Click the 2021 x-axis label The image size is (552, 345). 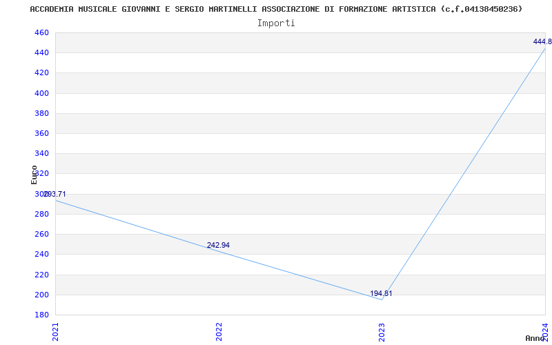tap(56, 332)
